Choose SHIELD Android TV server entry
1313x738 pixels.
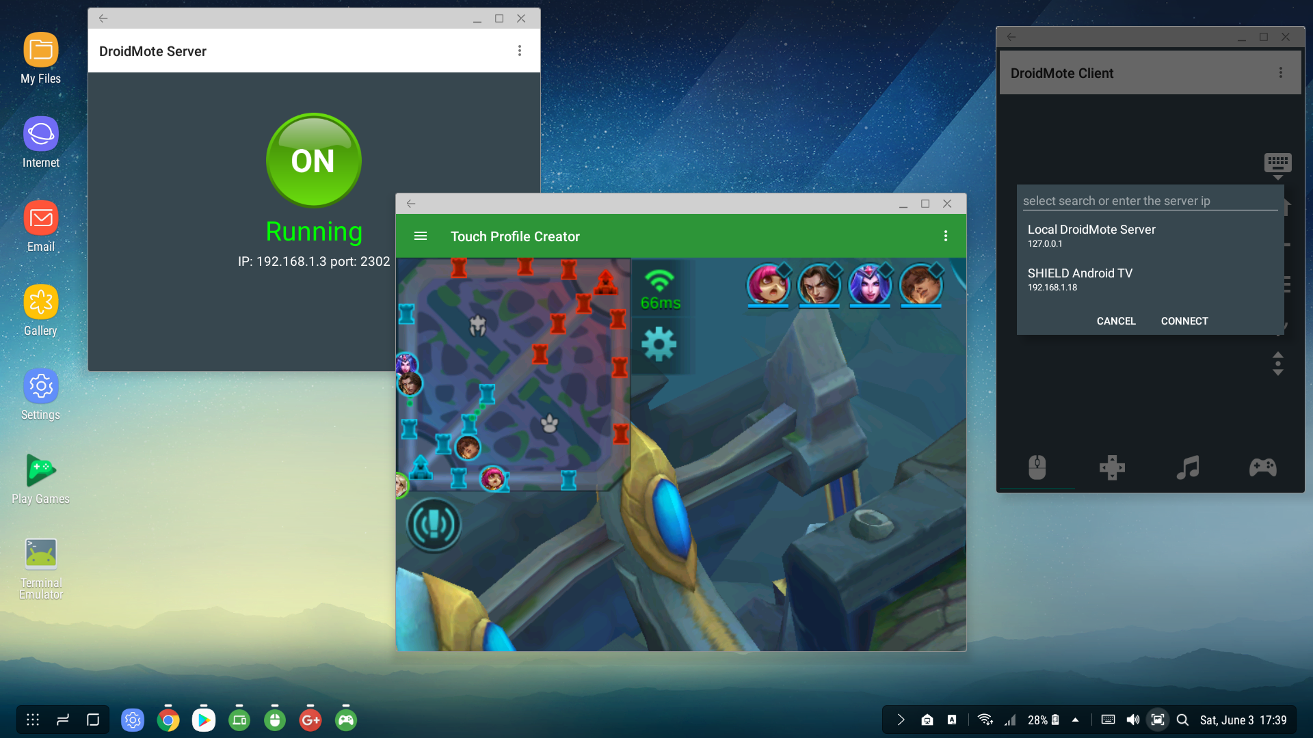[x=1150, y=279]
